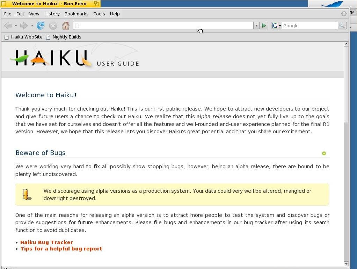Viewport: 357px width, 269px height.
Task: Click the green back-to-top icon beside Beware of Bugs
Action: (x=324, y=153)
